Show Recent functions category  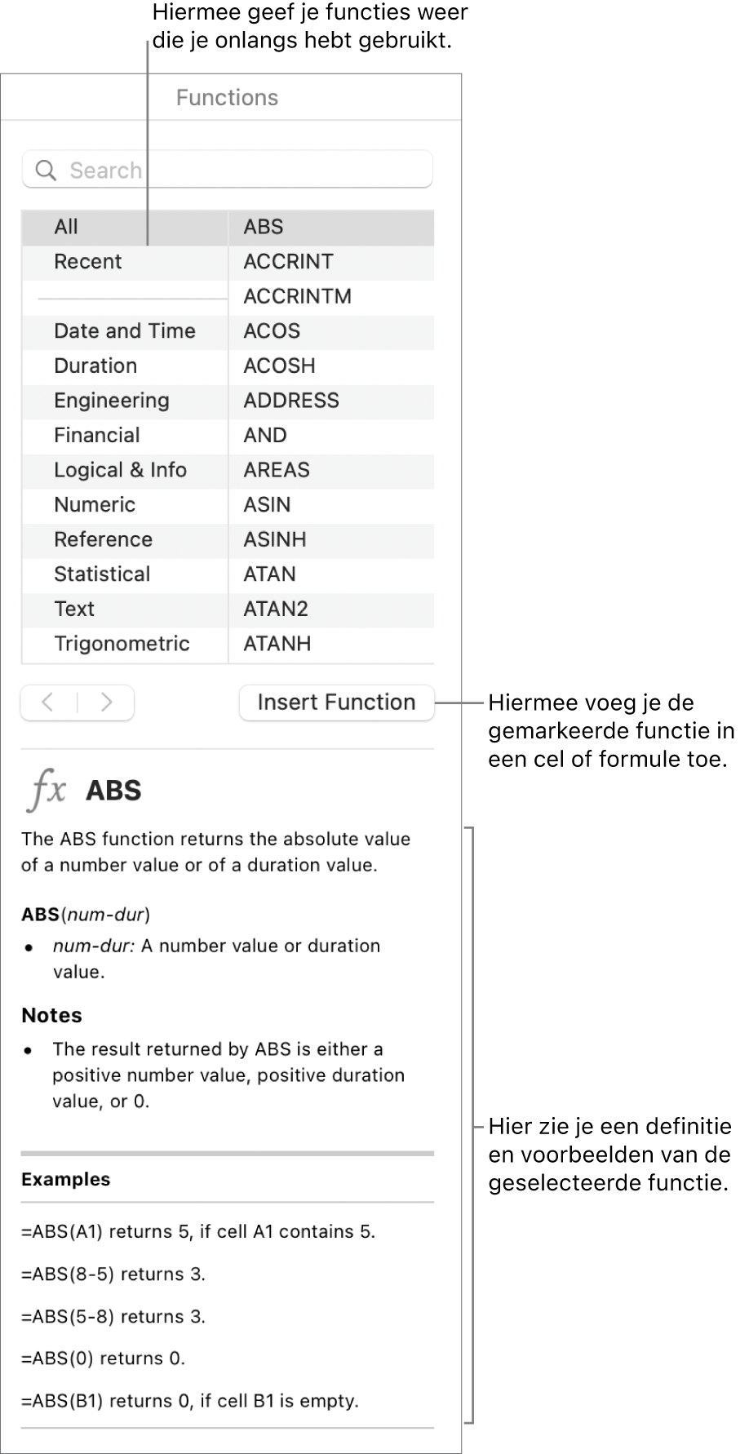pyautogui.click(x=87, y=262)
